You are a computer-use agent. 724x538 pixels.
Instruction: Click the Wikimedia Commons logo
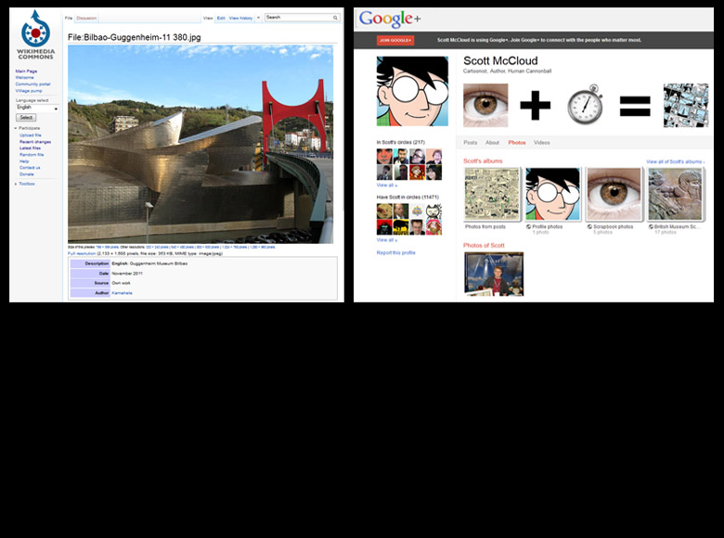pyautogui.click(x=36, y=36)
